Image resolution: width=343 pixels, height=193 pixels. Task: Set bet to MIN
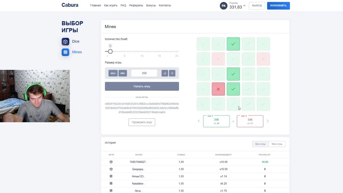tap(122, 73)
